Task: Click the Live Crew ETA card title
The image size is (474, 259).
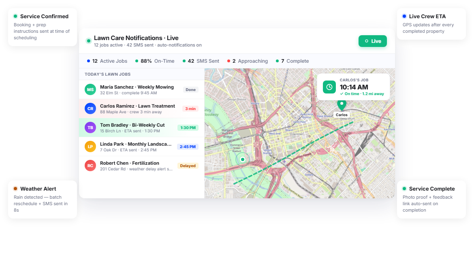Action: pyautogui.click(x=427, y=16)
